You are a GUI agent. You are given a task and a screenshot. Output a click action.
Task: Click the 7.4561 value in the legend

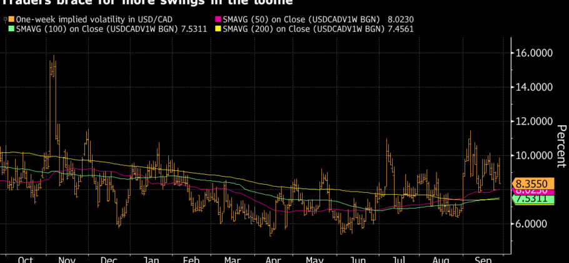401,29
